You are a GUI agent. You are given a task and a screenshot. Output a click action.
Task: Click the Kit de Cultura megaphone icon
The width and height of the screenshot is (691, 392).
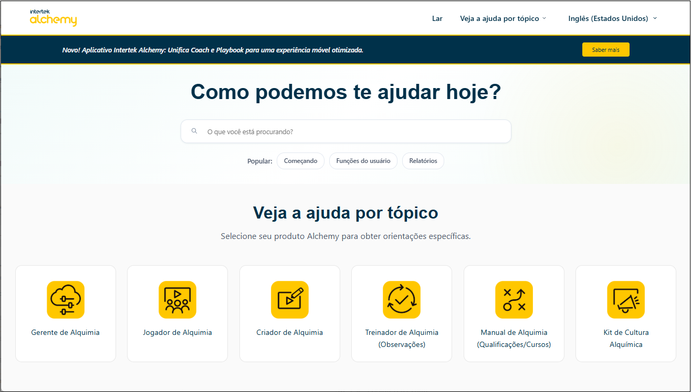(626, 300)
